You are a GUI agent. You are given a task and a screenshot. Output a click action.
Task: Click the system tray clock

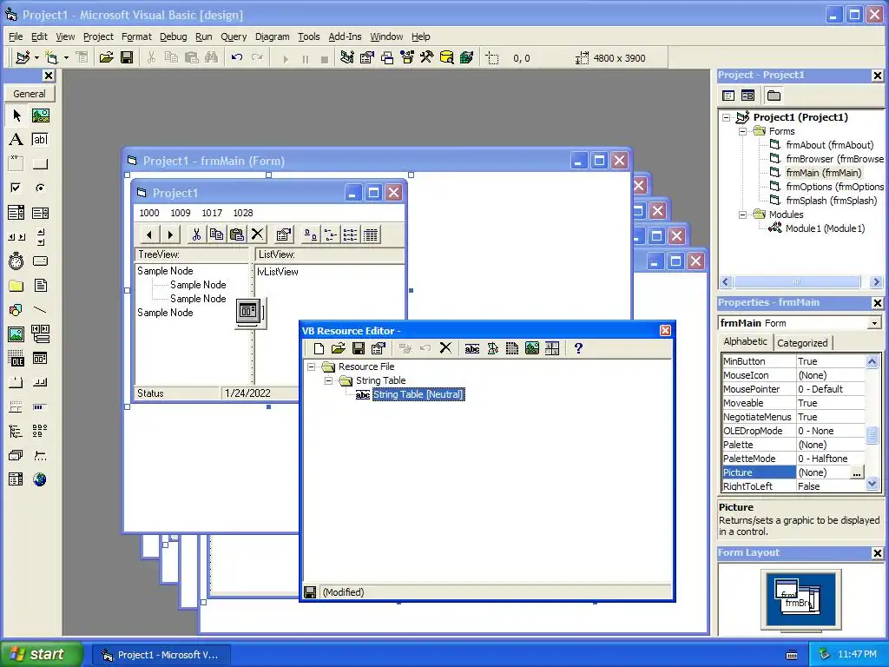(x=857, y=655)
